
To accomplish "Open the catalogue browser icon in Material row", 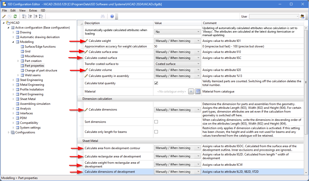I will [x=198, y=92].
